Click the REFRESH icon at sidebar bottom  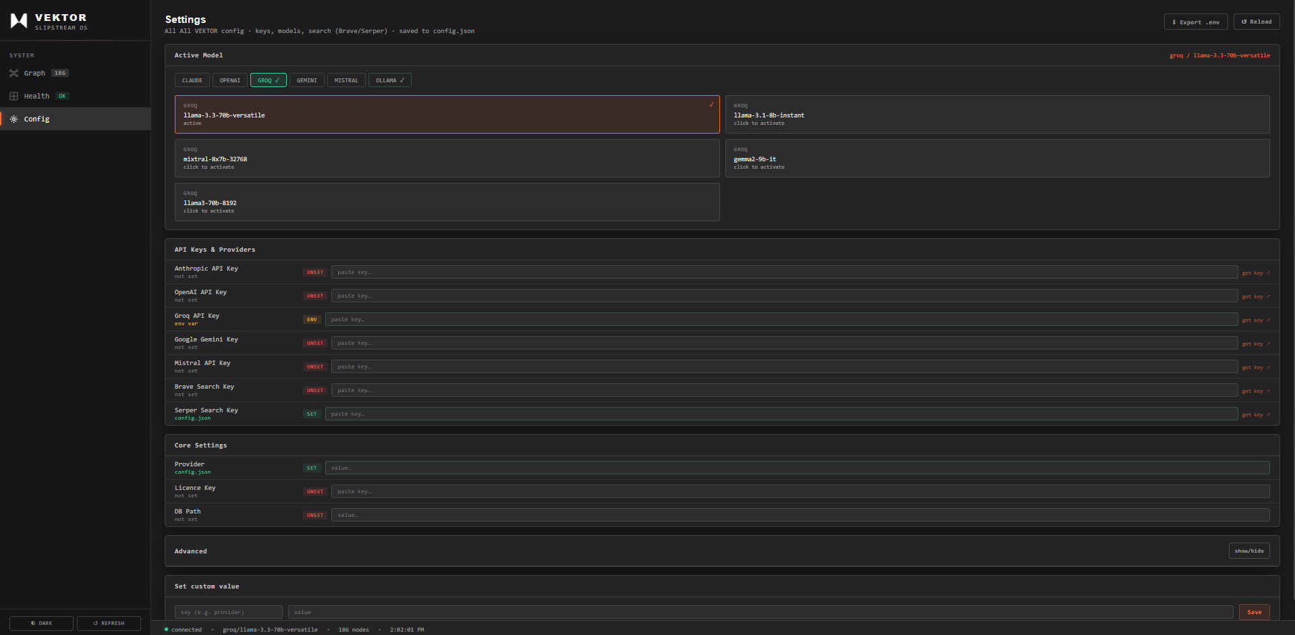coord(96,623)
